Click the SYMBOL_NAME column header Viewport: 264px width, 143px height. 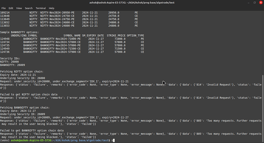72,35
